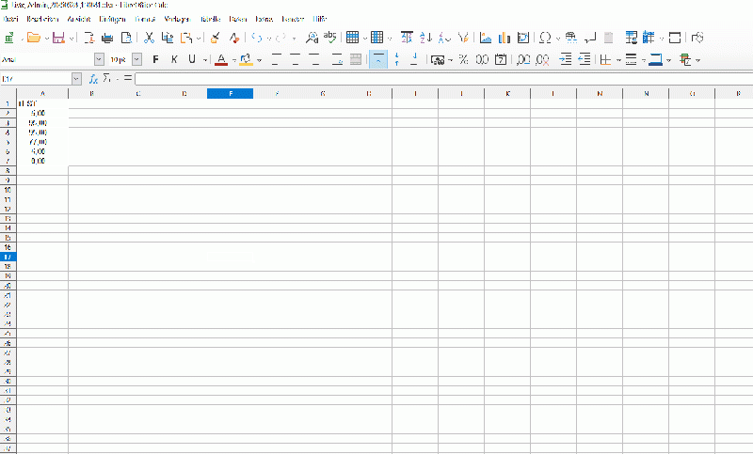This screenshot has height=454, width=753.
Task: Click the Print icon in toolbar
Action: coord(107,39)
